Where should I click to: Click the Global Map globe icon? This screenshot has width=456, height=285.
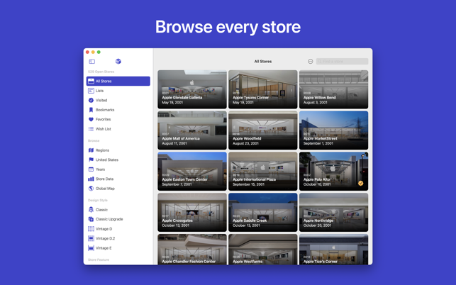click(91, 189)
